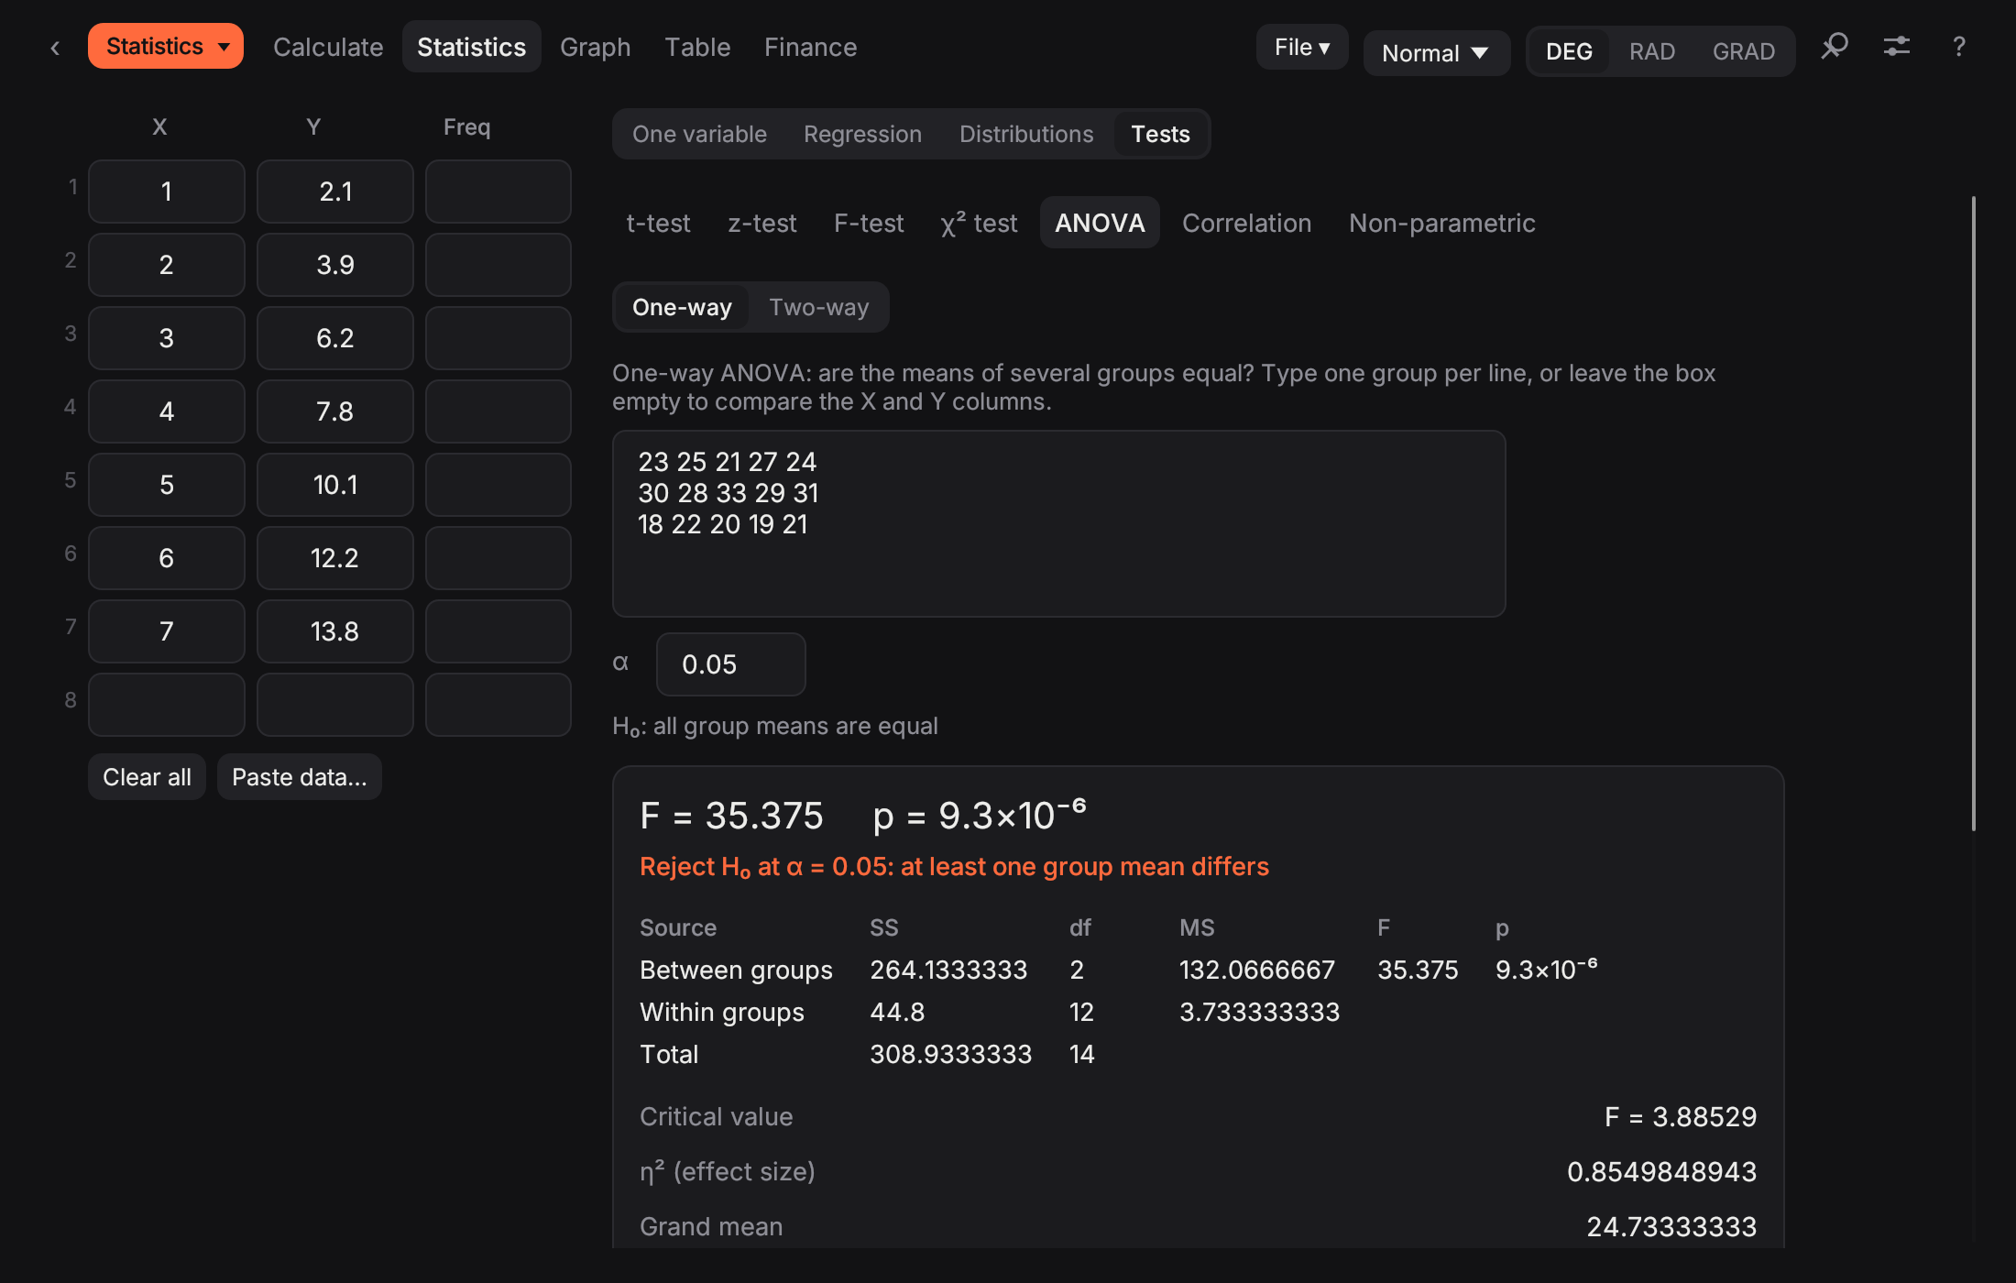Image resolution: width=2016 pixels, height=1283 pixels.
Task: Open the Normal display mode dropdown
Action: pyautogui.click(x=1436, y=53)
